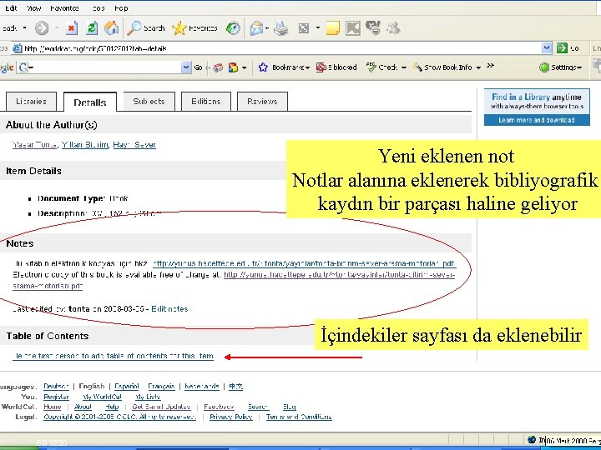Switch to the Libraries tab
This screenshot has width=601, height=450.
32,102
